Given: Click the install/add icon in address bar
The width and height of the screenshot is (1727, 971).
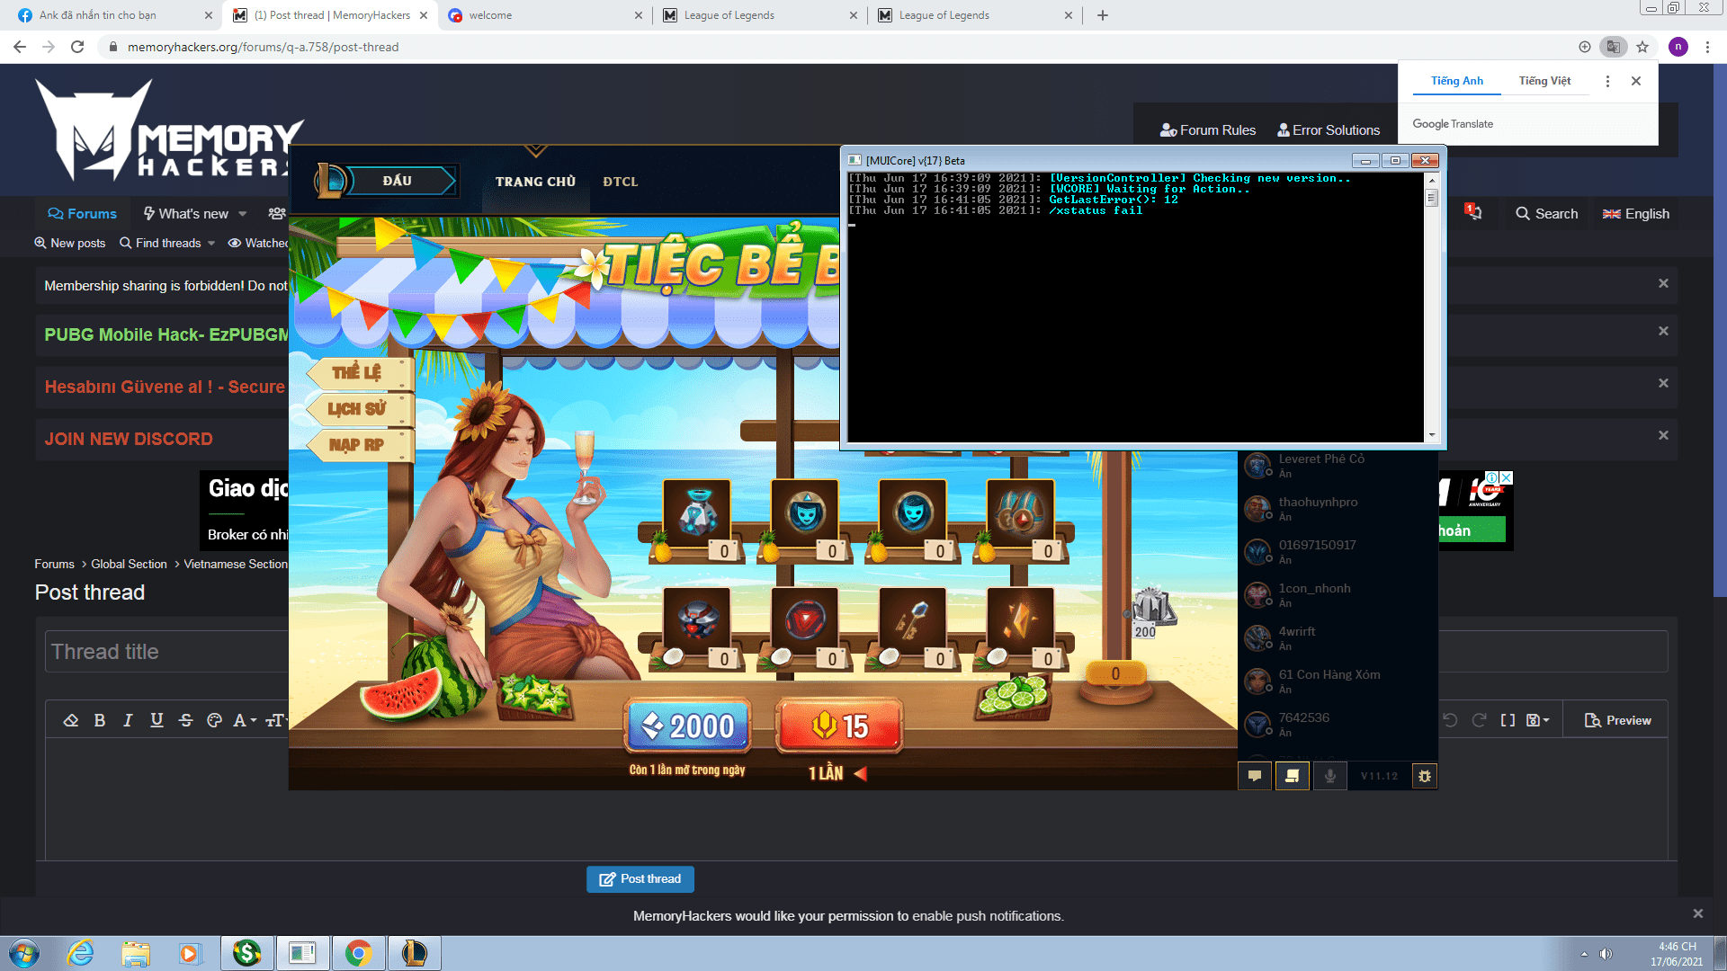Looking at the screenshot, I should (1585, 47).
